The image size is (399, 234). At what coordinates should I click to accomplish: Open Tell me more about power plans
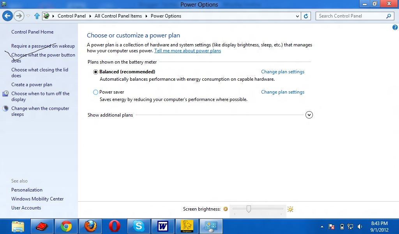click(187, 50)
